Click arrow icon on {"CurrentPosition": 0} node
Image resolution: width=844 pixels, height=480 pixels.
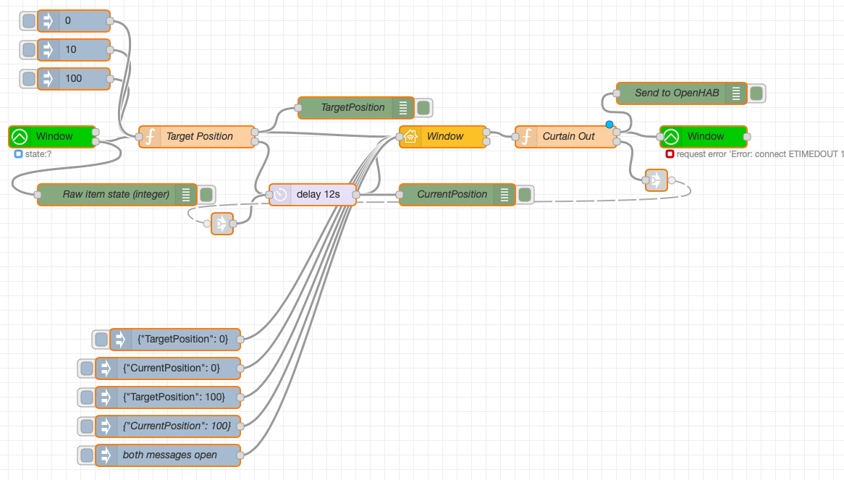tap(105, 369)
